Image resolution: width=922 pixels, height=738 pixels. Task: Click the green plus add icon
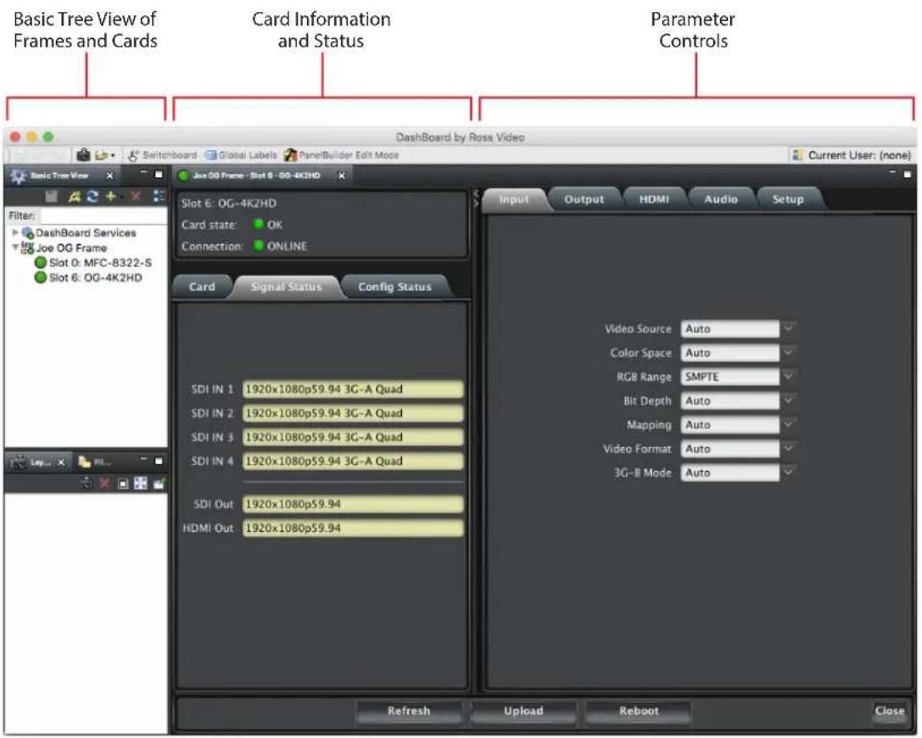click(x=110, y=197)
